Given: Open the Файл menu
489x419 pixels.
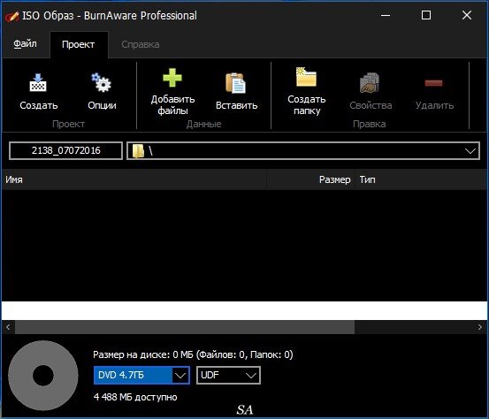Looking at the screenshot, I should click(25, 44).
